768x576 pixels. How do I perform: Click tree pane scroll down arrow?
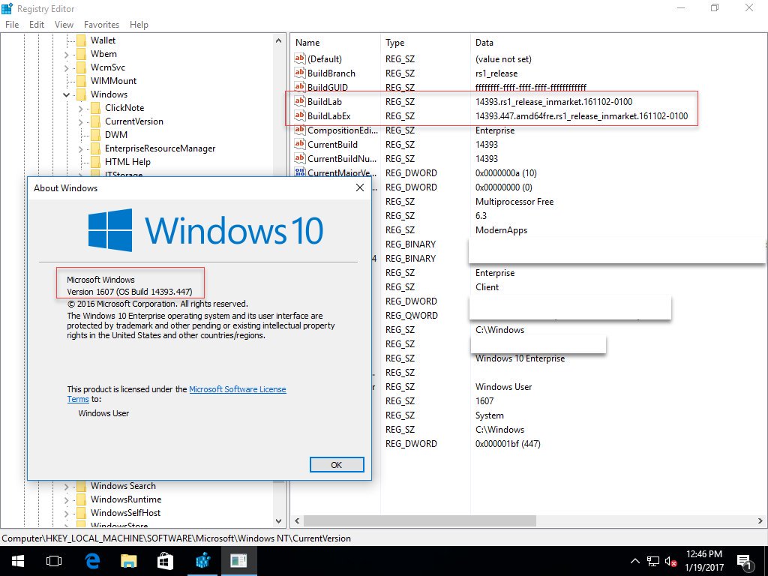279,521
